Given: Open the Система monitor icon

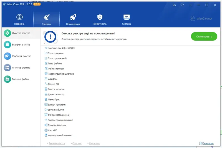Looking at the screenshot, I should [x=127, y=17].
